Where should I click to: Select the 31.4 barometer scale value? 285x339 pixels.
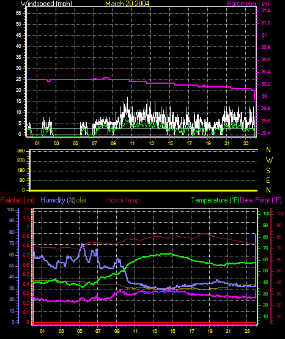[265, 11]
